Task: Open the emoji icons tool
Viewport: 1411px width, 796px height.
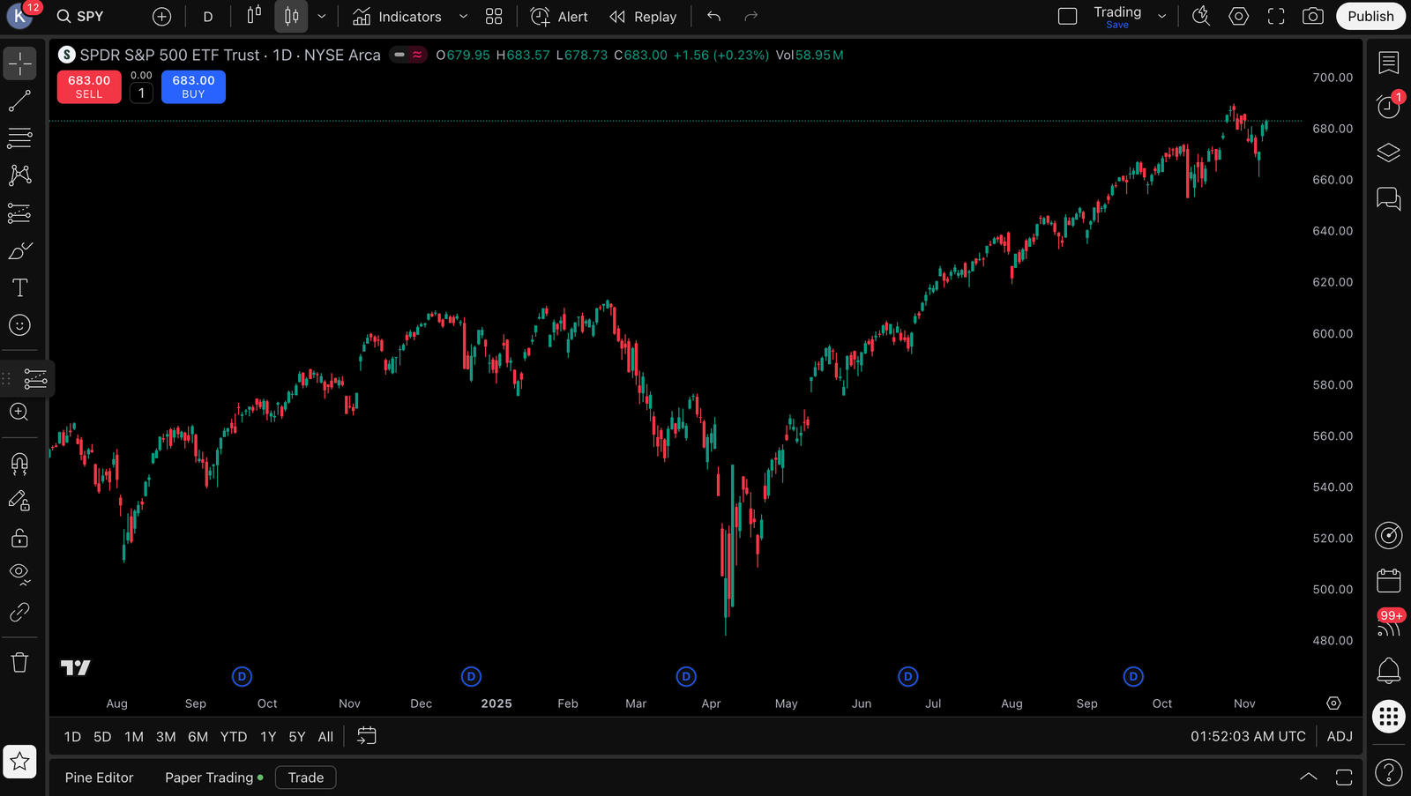Action: tap(19, 325)
